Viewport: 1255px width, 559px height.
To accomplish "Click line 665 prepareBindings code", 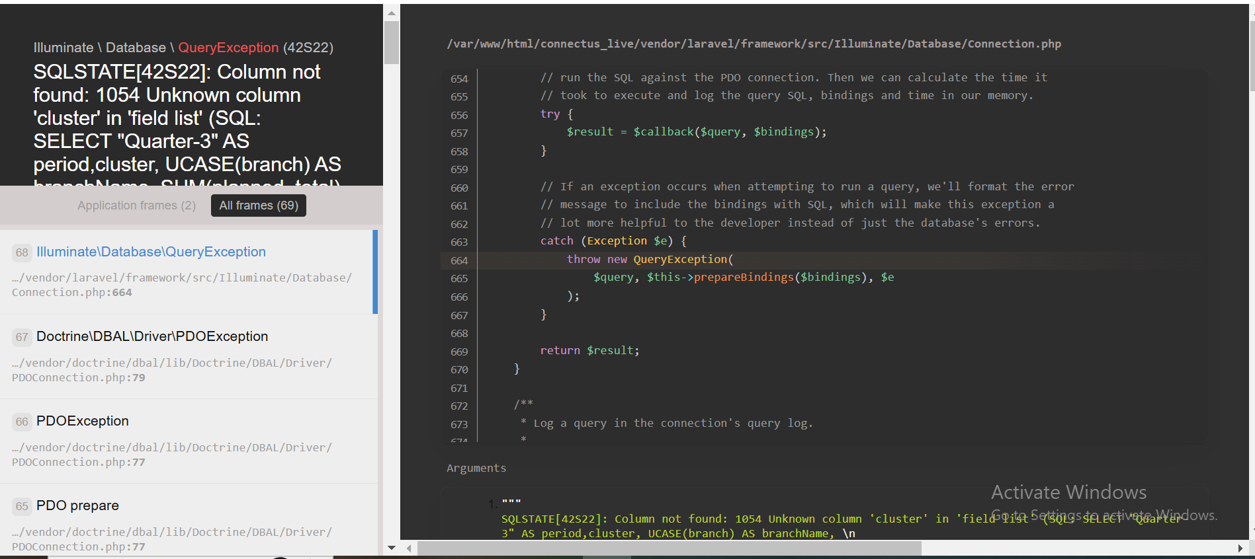I will pyautogui.click(x=744, y=277).
